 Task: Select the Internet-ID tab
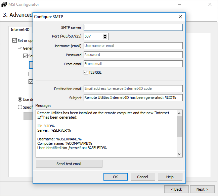pyautogui.click(x=20, y=29)
